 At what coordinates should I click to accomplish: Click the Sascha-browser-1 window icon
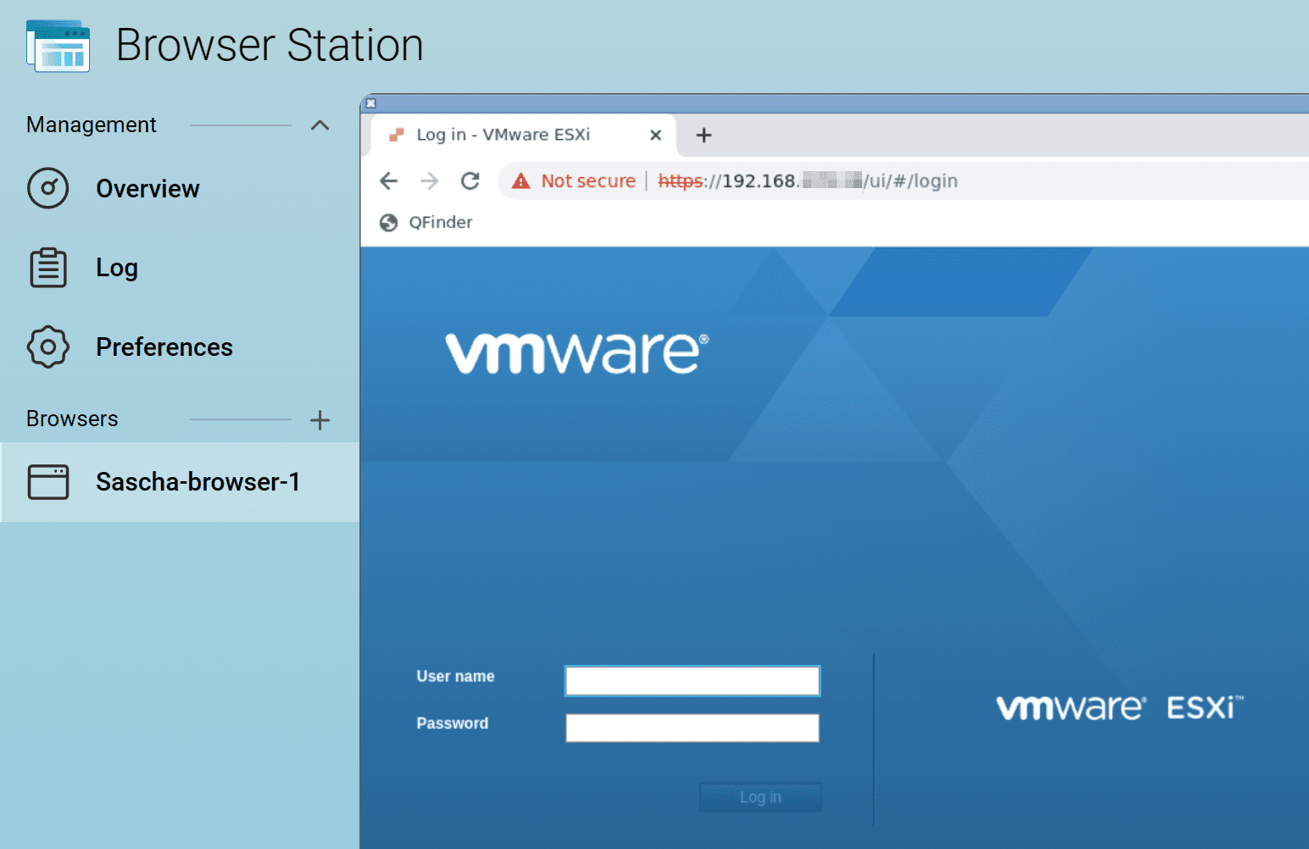[48, 482]
